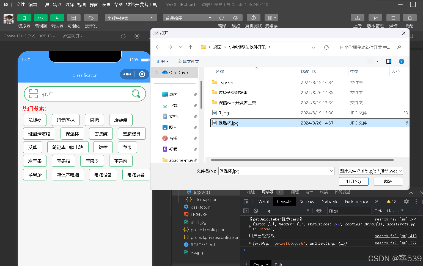423x266 pixels.
Task: Click console eye live expression icon
Action: click(x=319, y=211)
